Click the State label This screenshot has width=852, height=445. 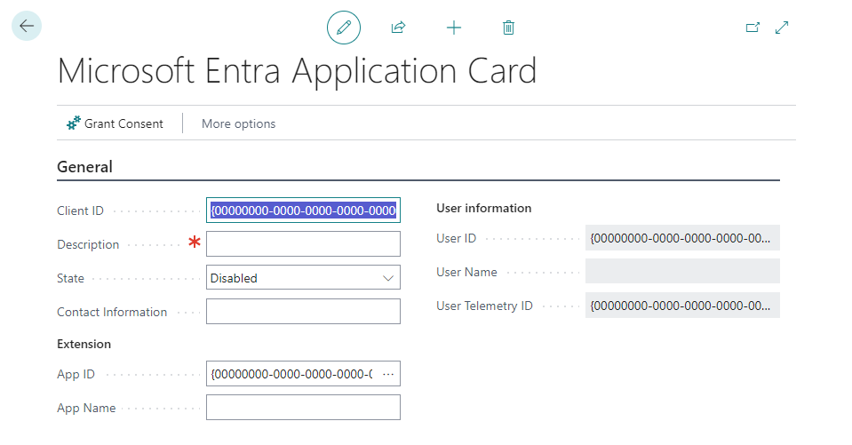[71, 278]
